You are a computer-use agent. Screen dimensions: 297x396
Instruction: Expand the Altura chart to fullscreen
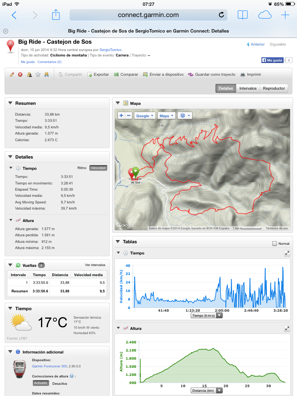coord(287,328)
